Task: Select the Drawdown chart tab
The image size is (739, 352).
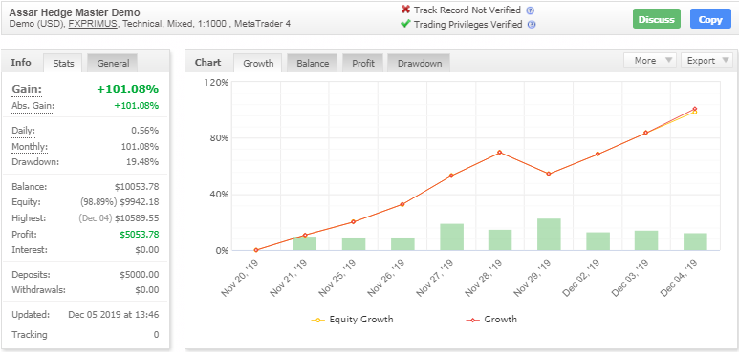Action: (419, 63)
